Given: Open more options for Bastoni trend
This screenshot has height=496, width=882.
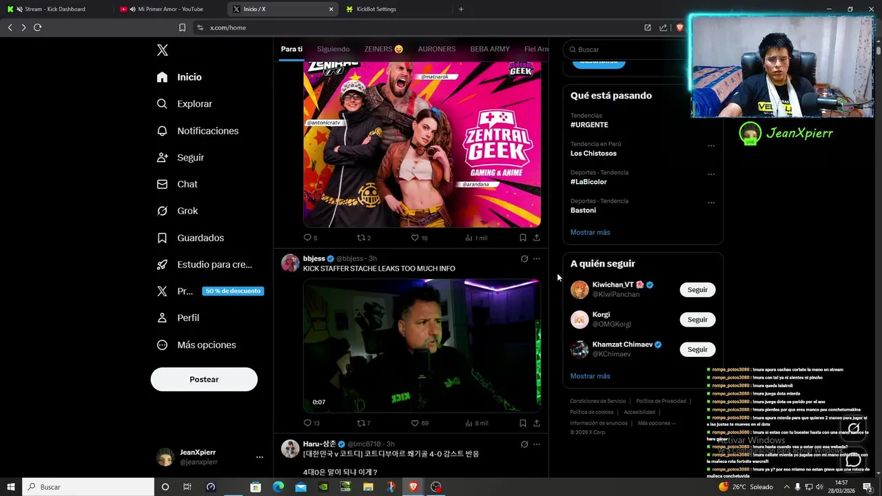Looking at the screenshot, I should pos(711,203).
